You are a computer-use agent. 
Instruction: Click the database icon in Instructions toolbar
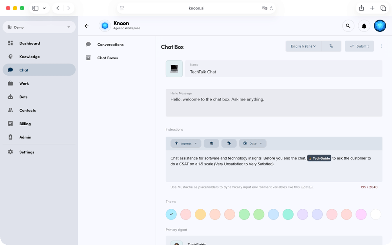(212, 143)
